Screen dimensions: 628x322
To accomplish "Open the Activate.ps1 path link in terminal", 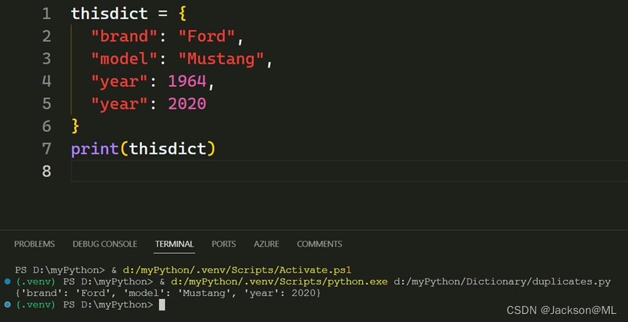I will pyautogui.click(x=237, y=270).
